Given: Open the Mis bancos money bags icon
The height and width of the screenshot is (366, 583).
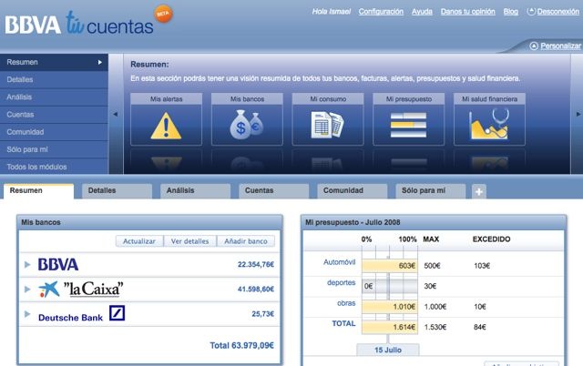Looking at the screenshot, I should pos(247,126).
